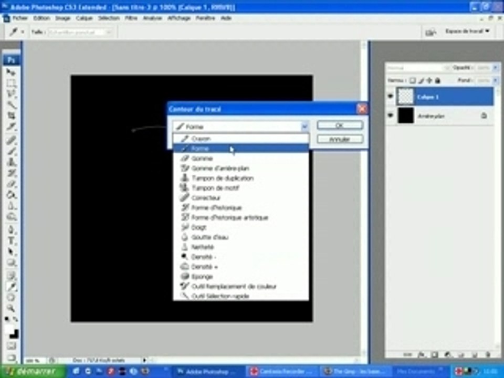Viewport: 504px width, 378px height.
Task: Open the Taille sample size dropdown
Action: (80, 32)
